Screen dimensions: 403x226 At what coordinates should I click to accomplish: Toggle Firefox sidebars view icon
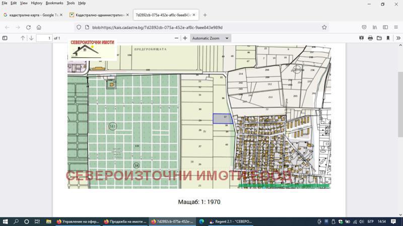pyautogui.click(x=385, y=27)
